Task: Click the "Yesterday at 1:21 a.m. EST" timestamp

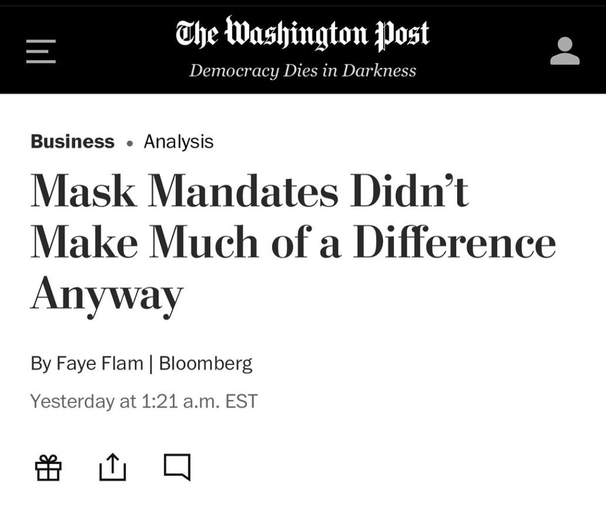Action: (144, 401)
